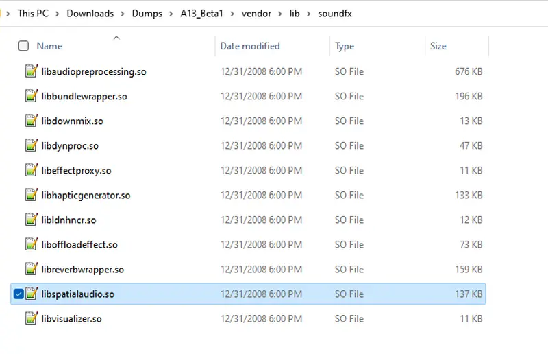The height and width of the screenshot is (354, 548).
Task: Click the 12 KB size value
Action: (x=471, y=220)
